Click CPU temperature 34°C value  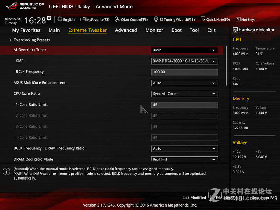point(259,54)
